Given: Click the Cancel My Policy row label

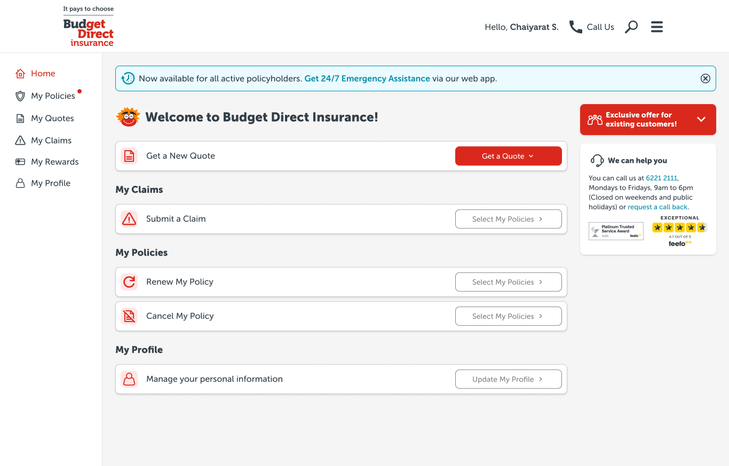Looking at the screenshot, I should pos(180,316).
